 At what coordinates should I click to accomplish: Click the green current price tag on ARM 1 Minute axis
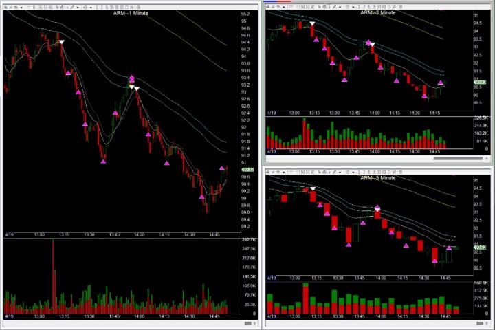coord(247,170)
